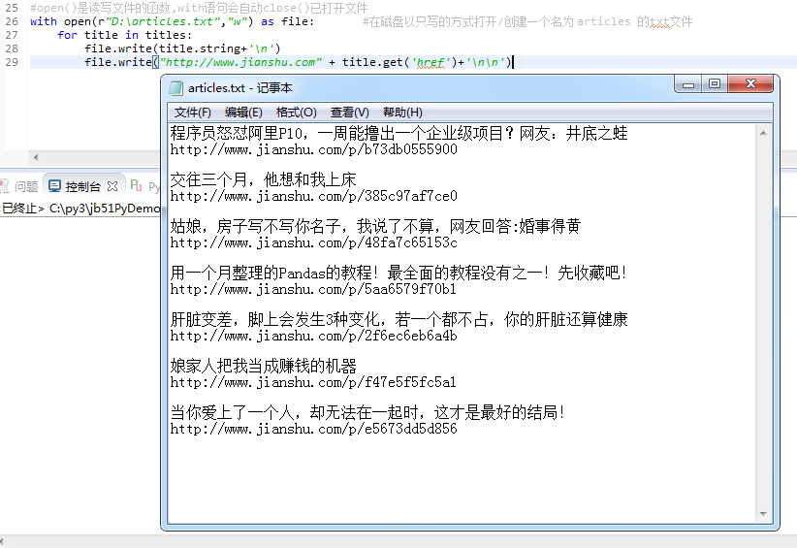This screenshot has width=797, height=548.
Task: Close the 控制台 tab with its X icon
Action: [112, 186]
